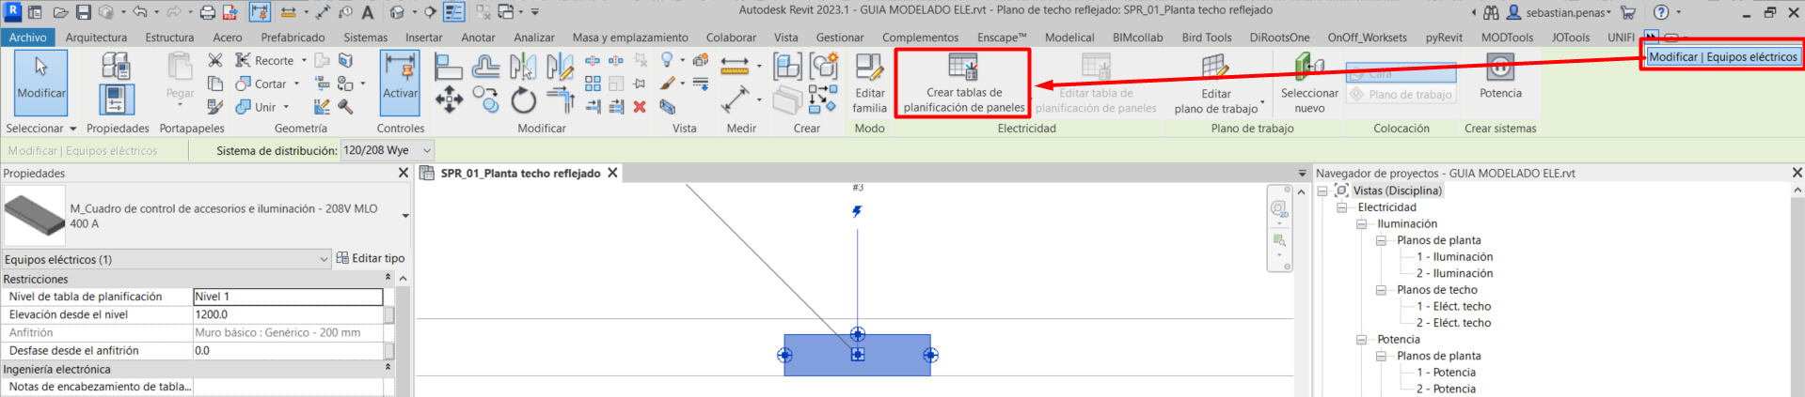Click the Editar tipo button
The width and height of the screenshot is (1805, 397).
371,258
